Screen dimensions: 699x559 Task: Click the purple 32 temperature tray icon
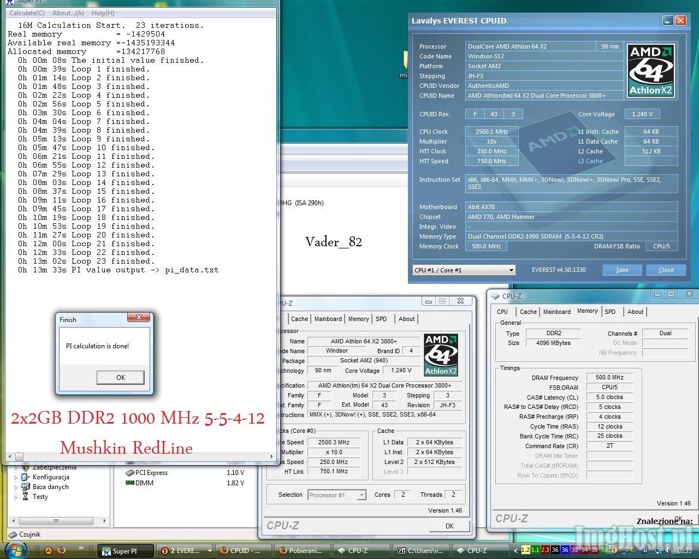574,550
